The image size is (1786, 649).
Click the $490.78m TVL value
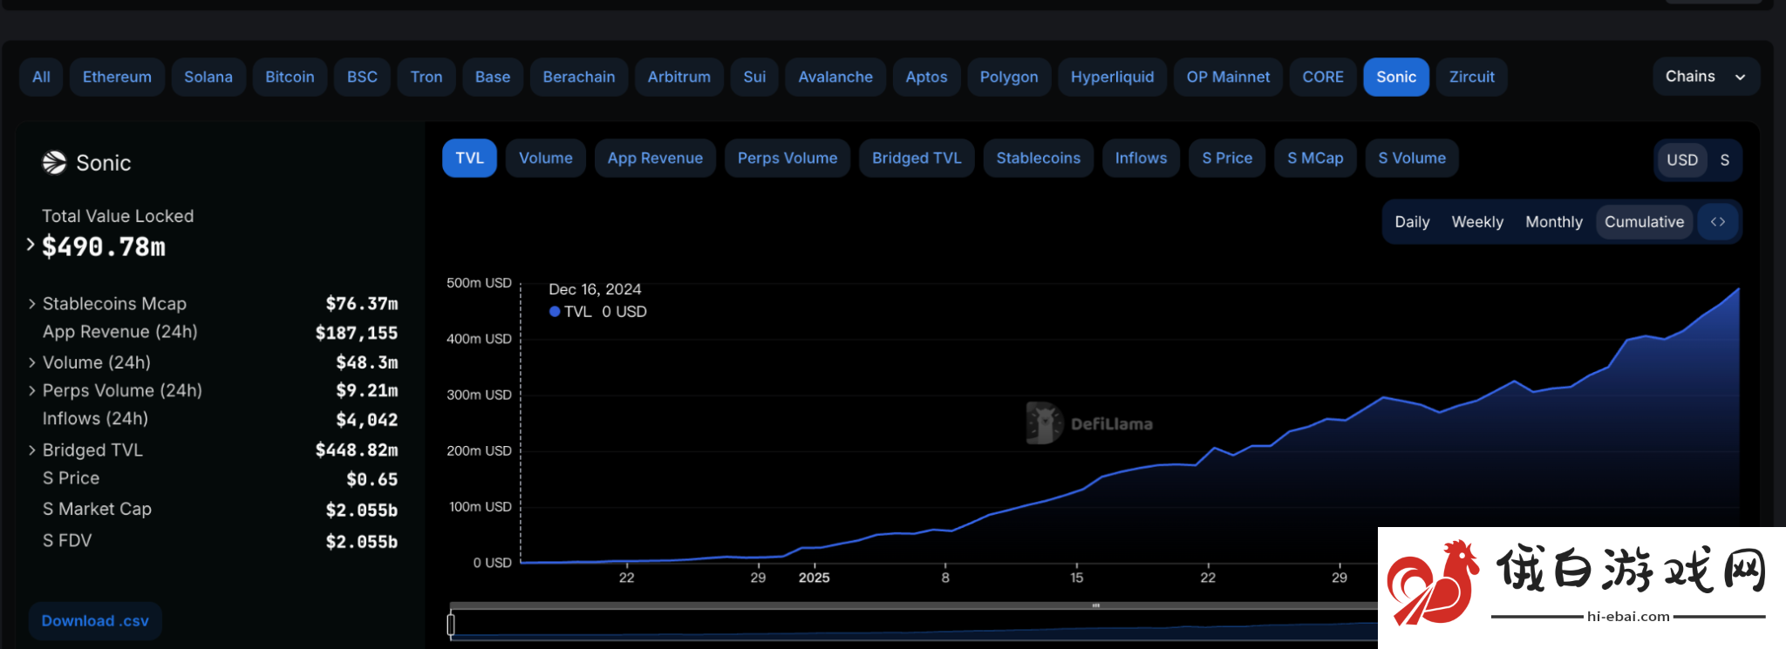pos(104,247)
